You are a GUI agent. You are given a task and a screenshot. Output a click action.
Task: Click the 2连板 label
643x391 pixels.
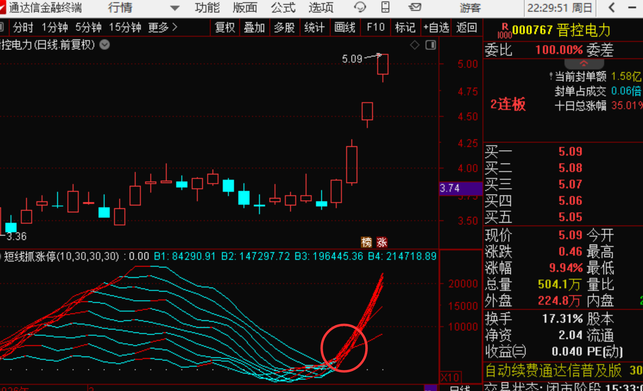coord(508,104)
